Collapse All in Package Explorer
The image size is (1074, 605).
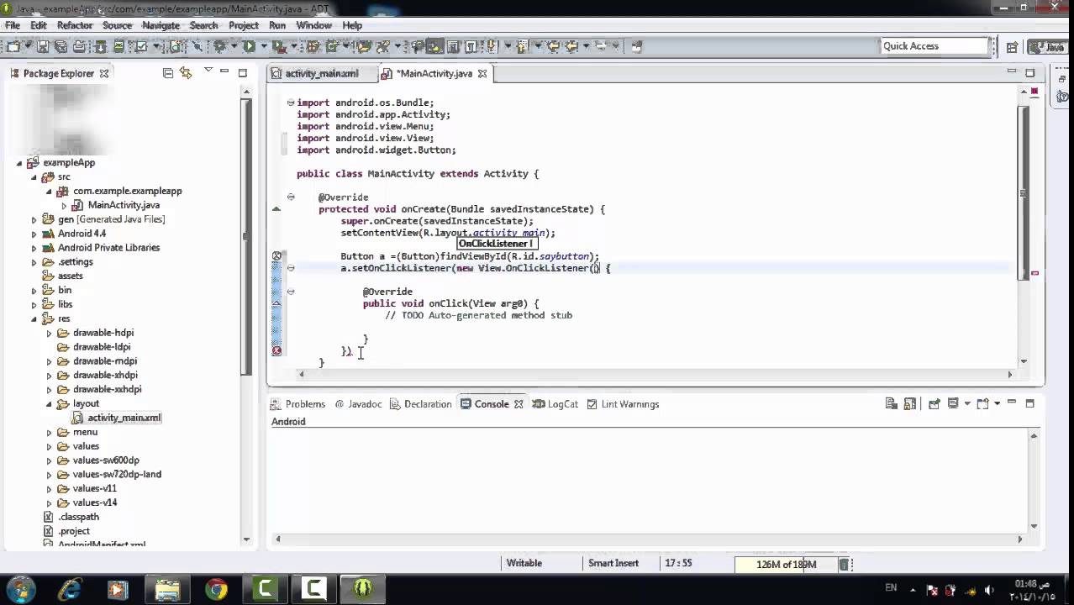click(x=167, y=73)
